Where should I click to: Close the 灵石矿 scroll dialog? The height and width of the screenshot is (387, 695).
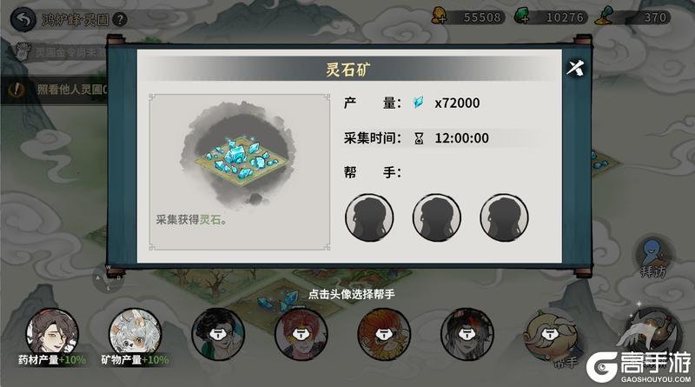[575, 69]
